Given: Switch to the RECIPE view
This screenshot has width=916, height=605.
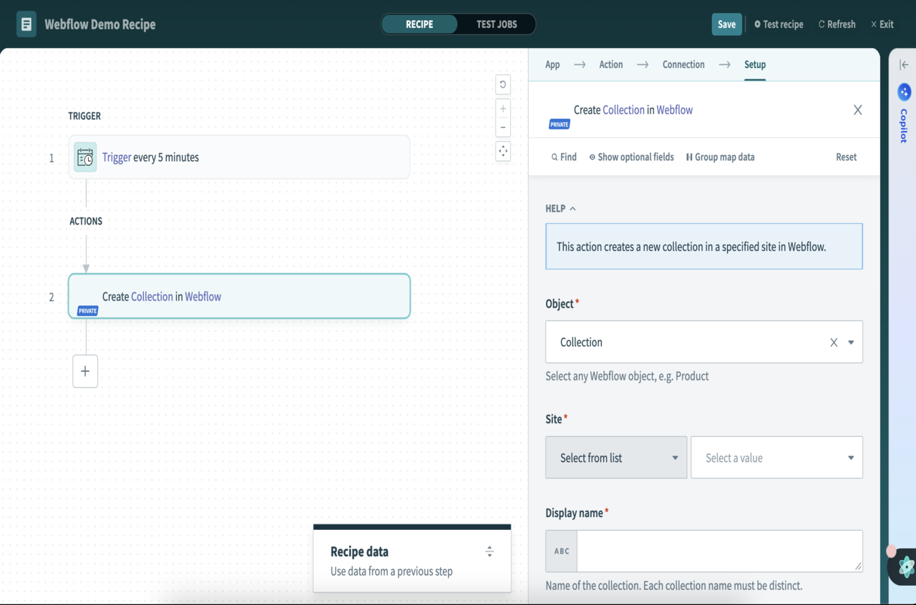Looking at the screenshot, I should click(x=419, y=24).
